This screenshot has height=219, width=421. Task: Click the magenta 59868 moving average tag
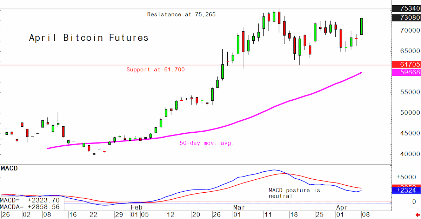406,72
